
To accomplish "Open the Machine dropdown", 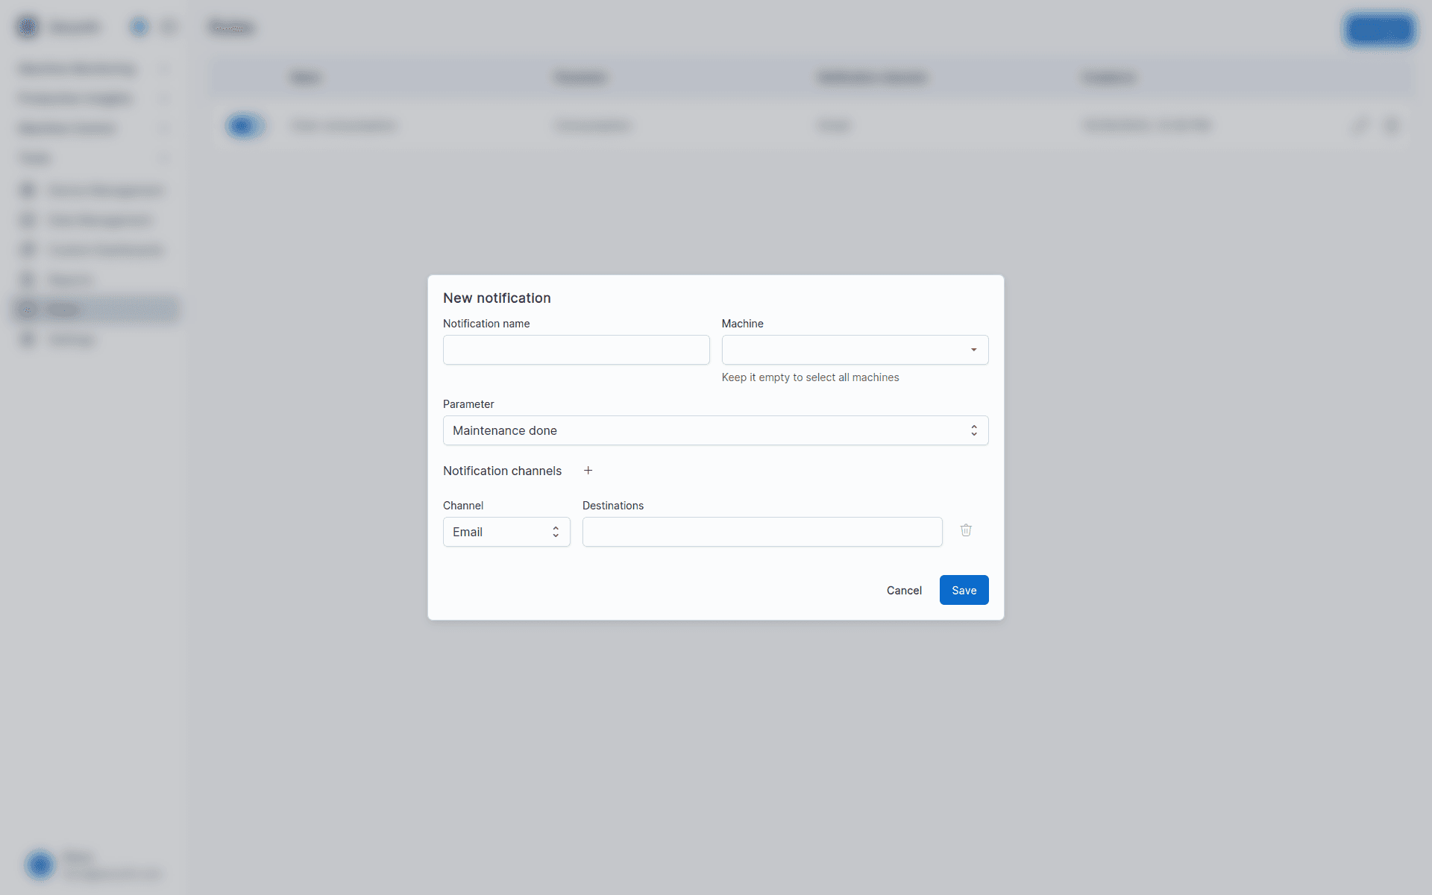I will tap(855, 350).
